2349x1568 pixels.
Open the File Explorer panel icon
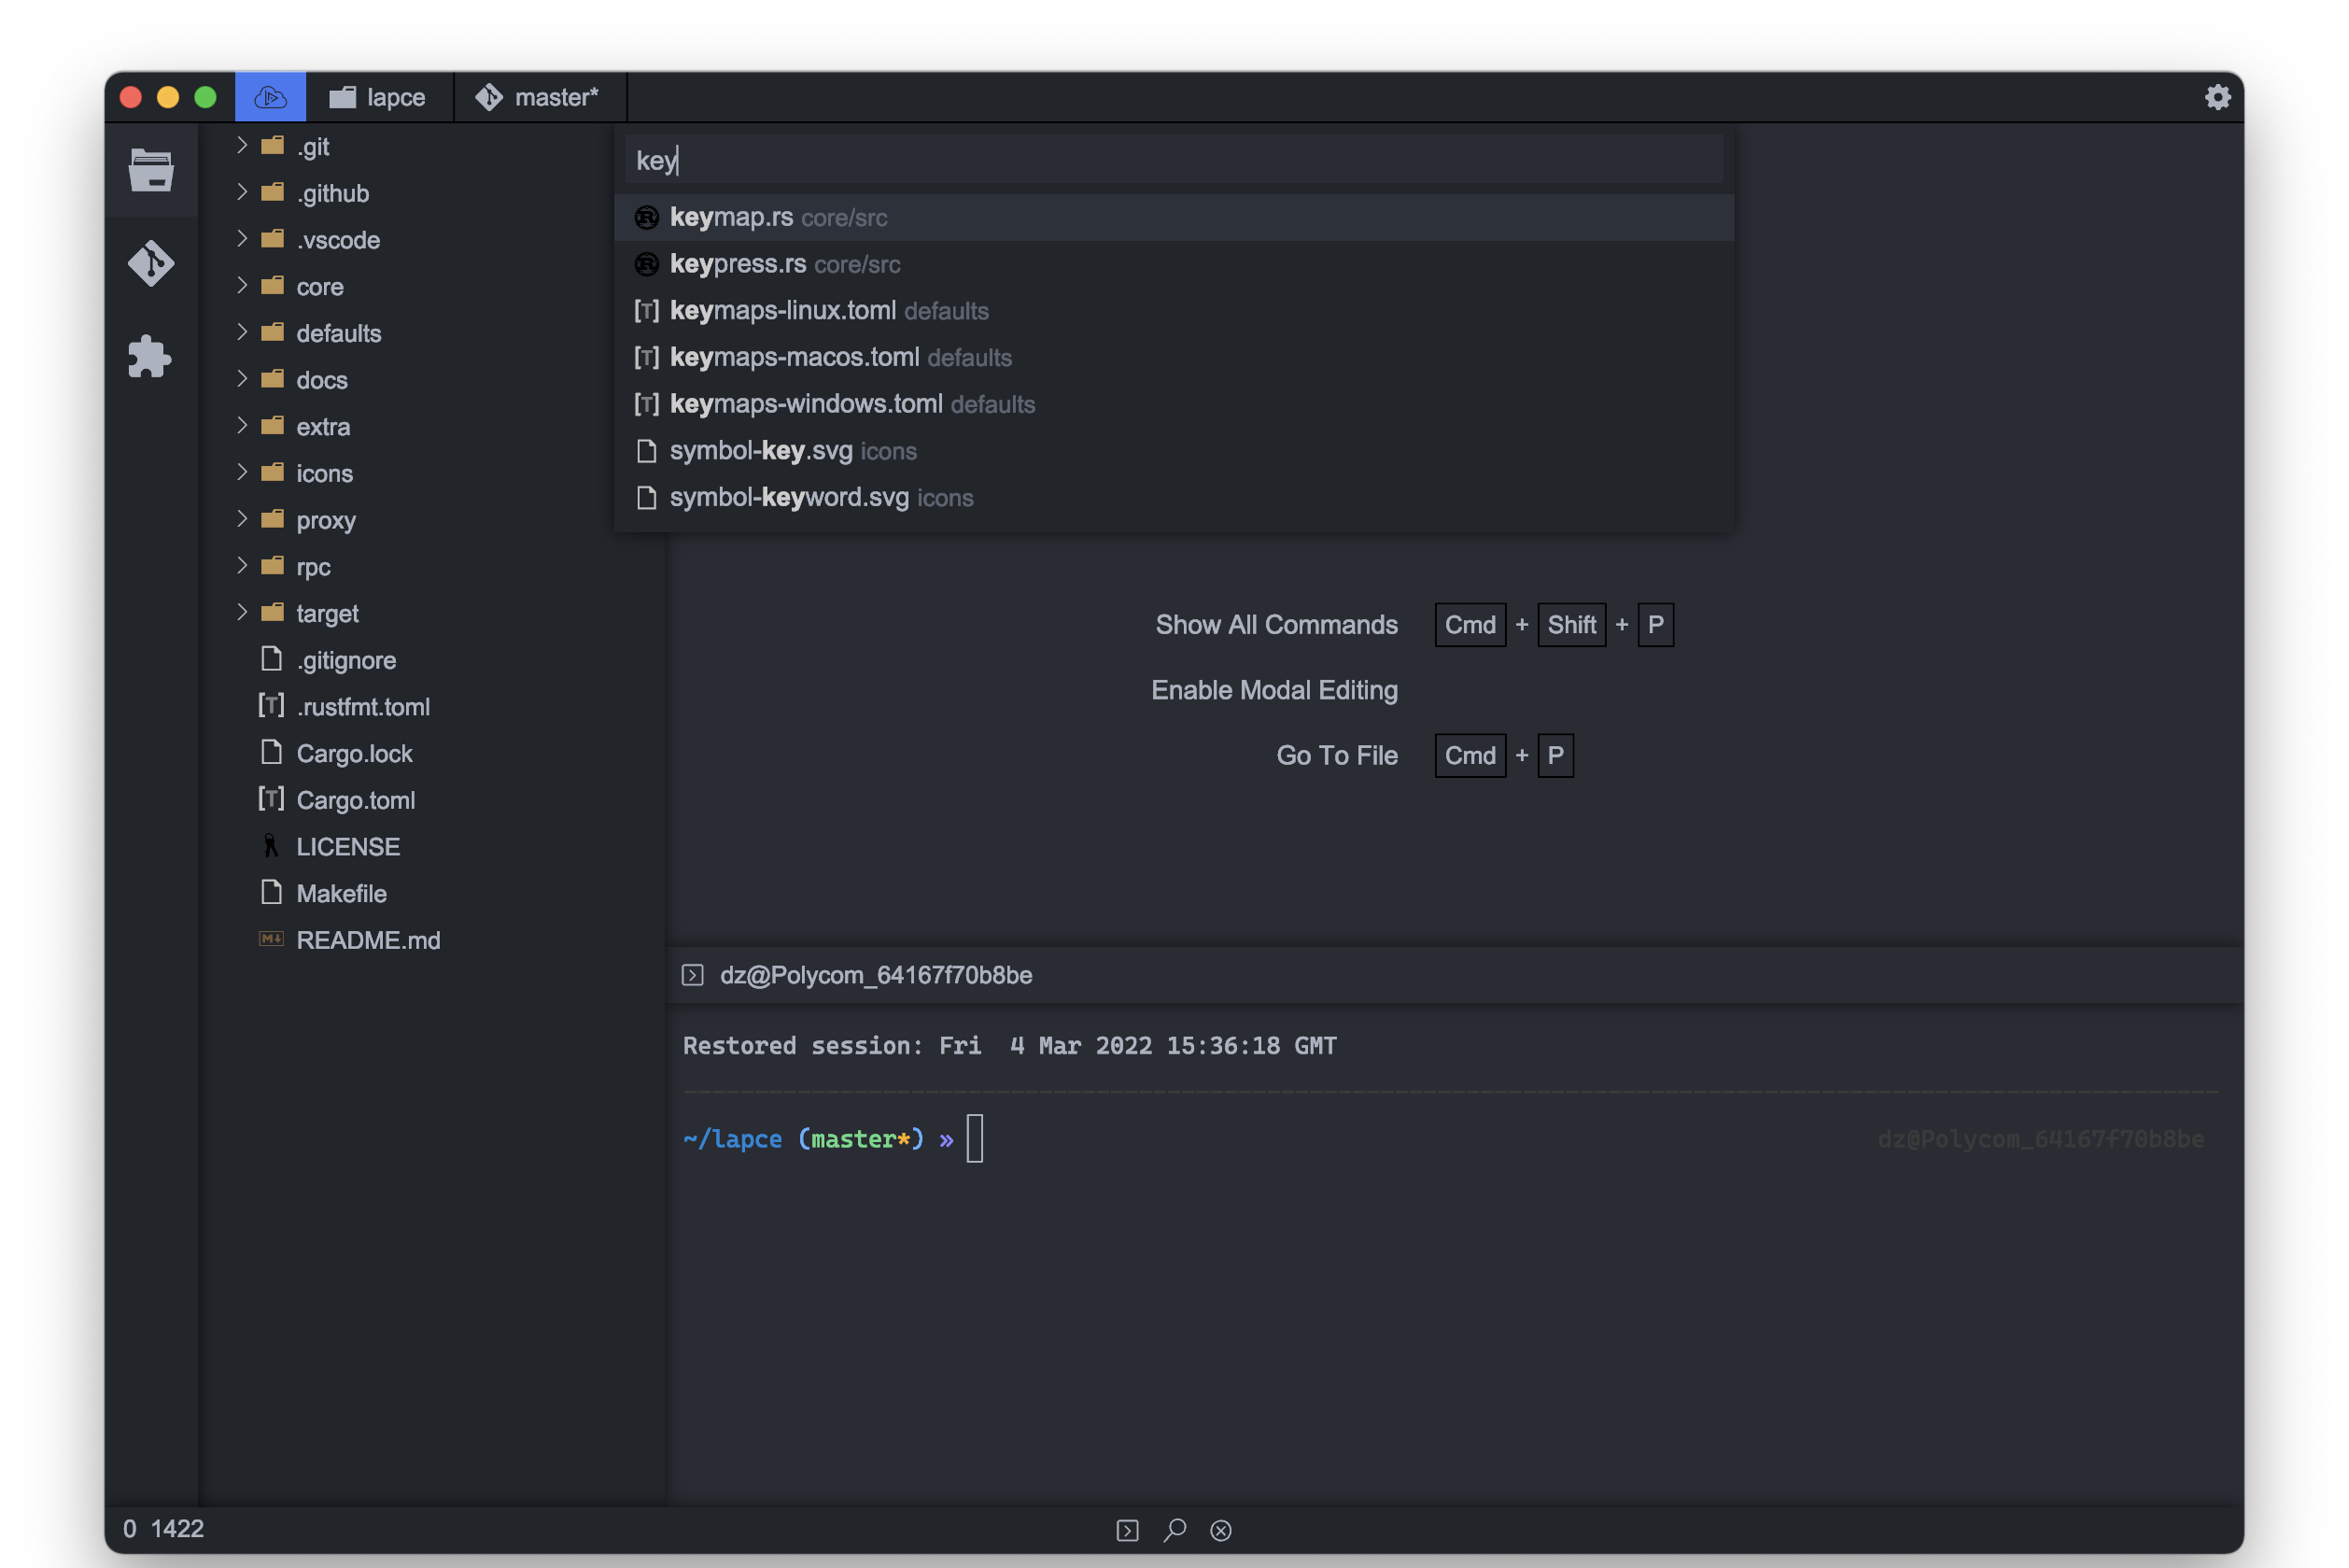(151, 169)
